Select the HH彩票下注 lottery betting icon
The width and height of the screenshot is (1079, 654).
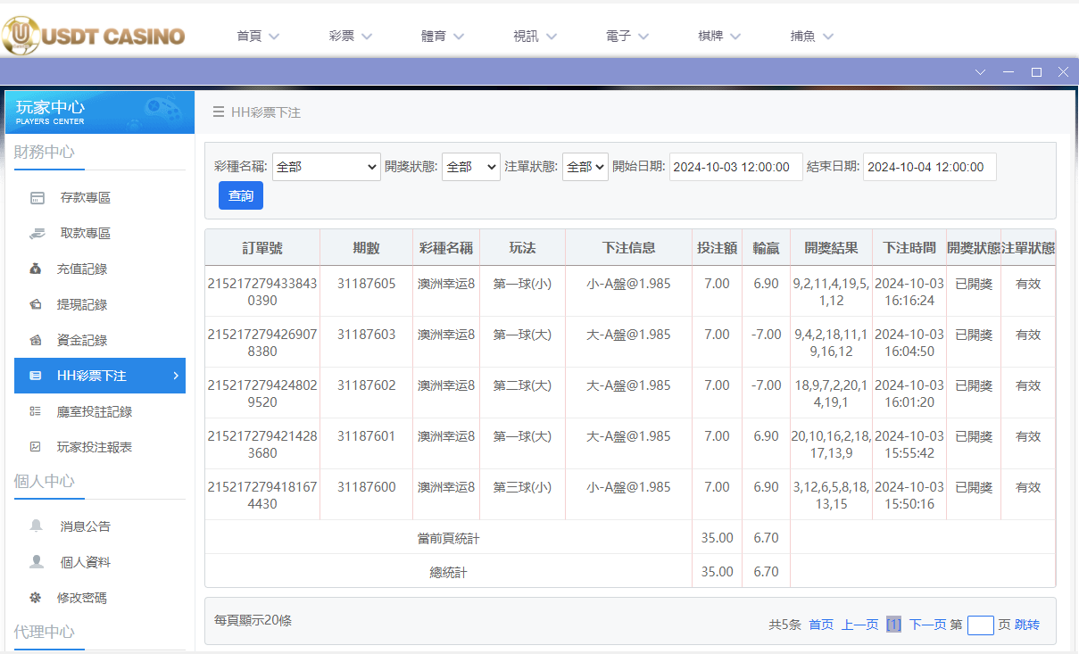37,376
